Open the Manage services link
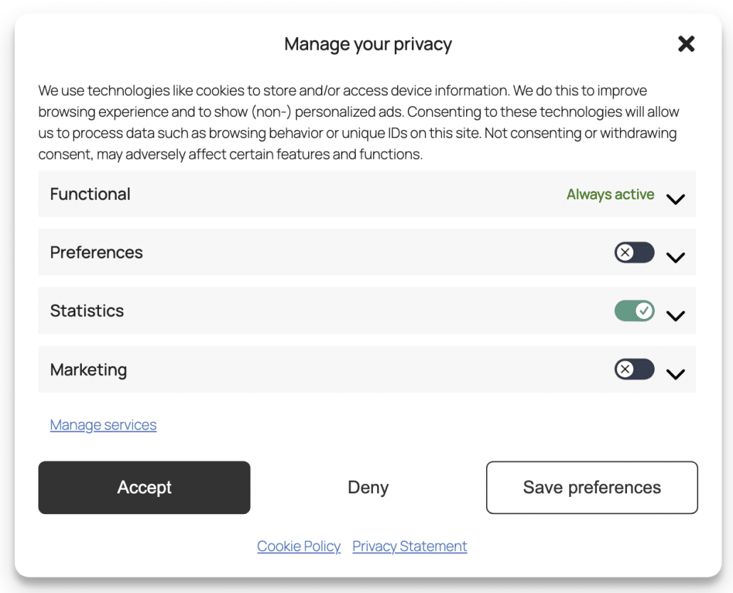Viewport: 733px width, 593px height. click(x=103, y=425)
